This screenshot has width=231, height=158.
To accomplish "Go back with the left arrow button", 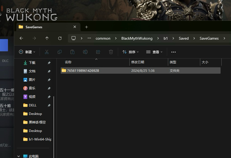I will pyautogui.click(x=21, y=38).
